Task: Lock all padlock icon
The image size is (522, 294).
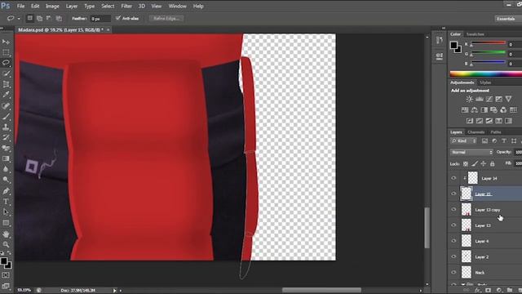Action: click(x=492, y=163)
